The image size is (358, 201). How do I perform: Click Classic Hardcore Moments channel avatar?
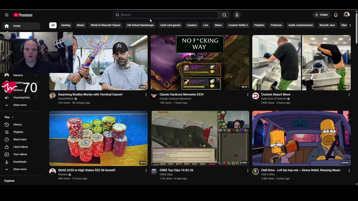154,96
